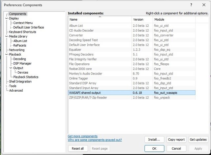Collapse the Display tree node
The width and height of the screenshot is (211, 155).
pyautogui.click(x=6, y=18)
